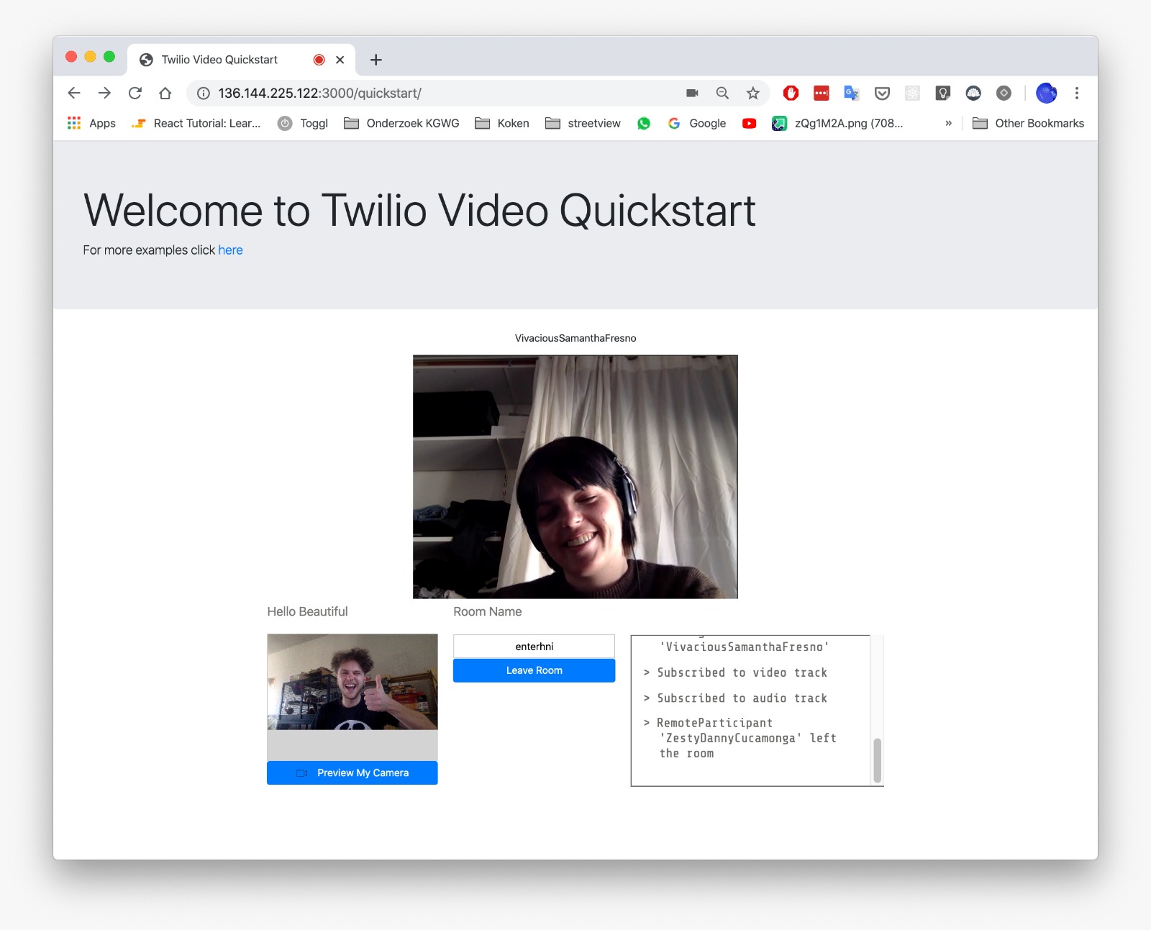
Task: Open the Google bookmark
Action: (697, 123)
